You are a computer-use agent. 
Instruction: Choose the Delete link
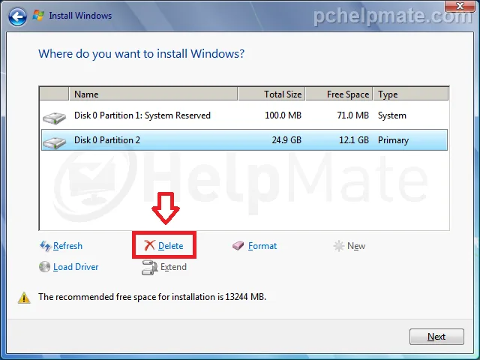(x=170, y=246)
